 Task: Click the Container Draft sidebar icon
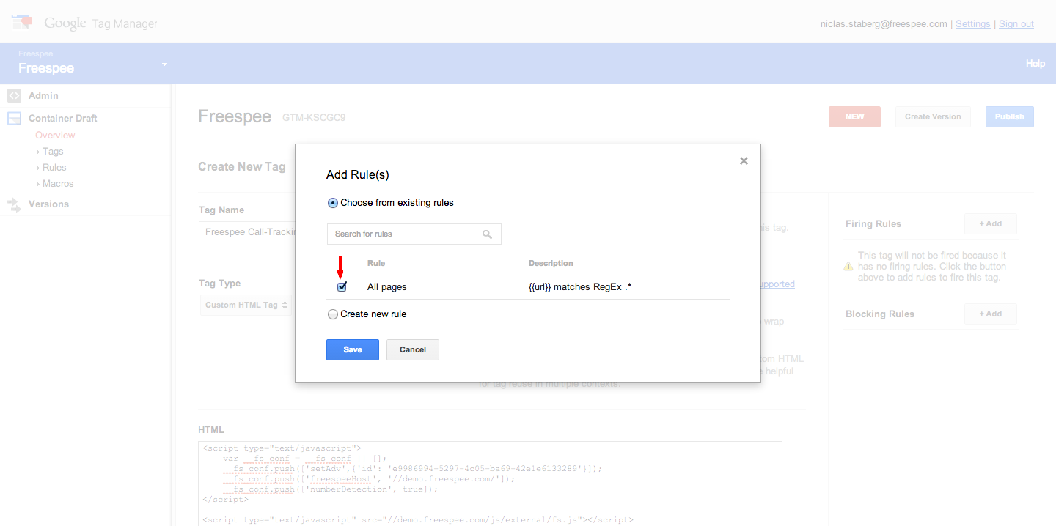[14, 118]
